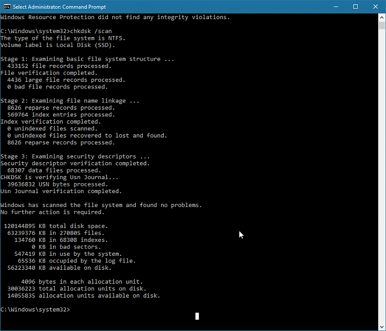Click '14055835 allocation units available on disk.'
Screen dimensions: 386x331
click(84, 295)
